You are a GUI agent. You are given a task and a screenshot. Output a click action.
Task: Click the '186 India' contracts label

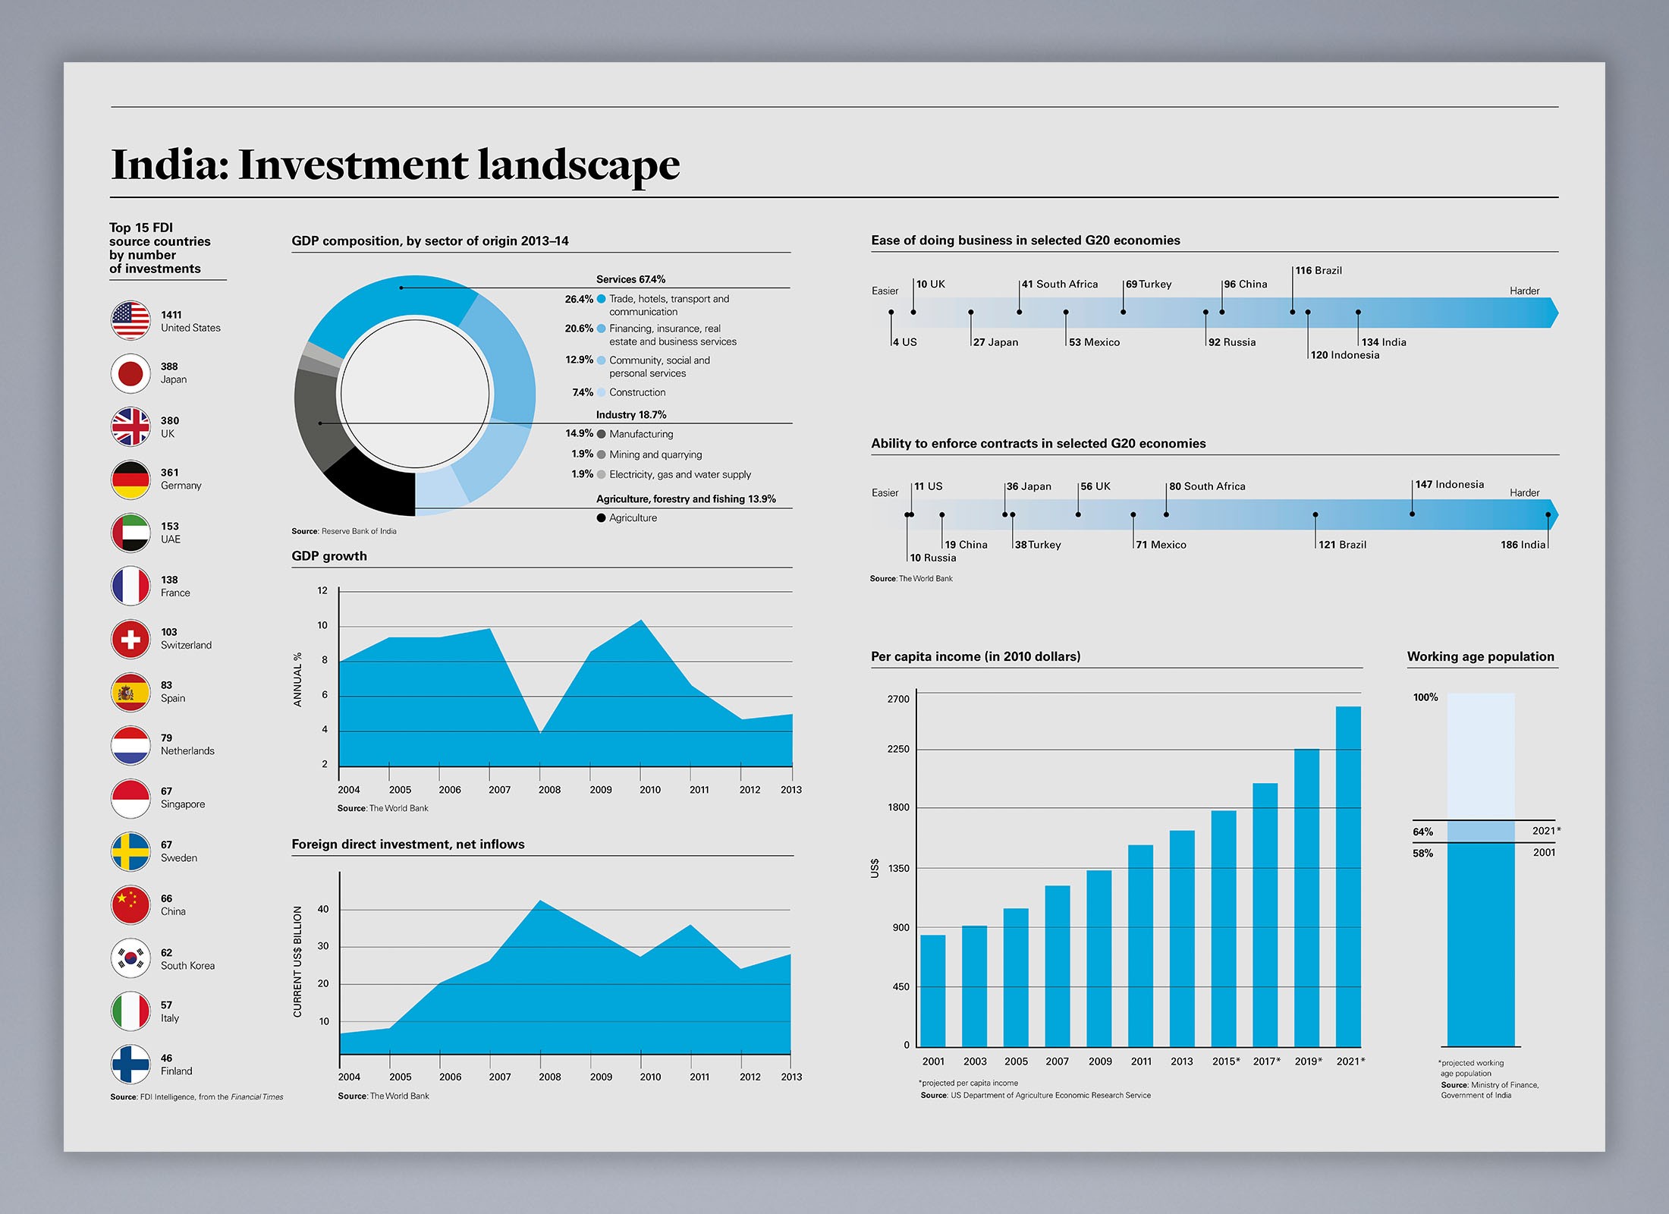click(1523, 545)
